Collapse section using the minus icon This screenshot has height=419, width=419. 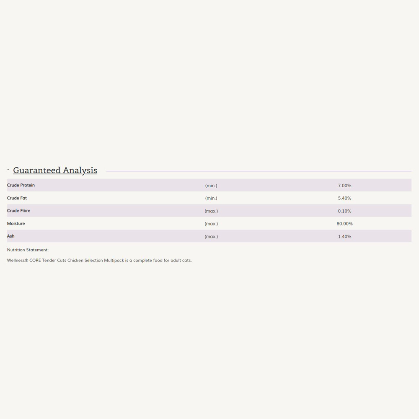point(8,169)
